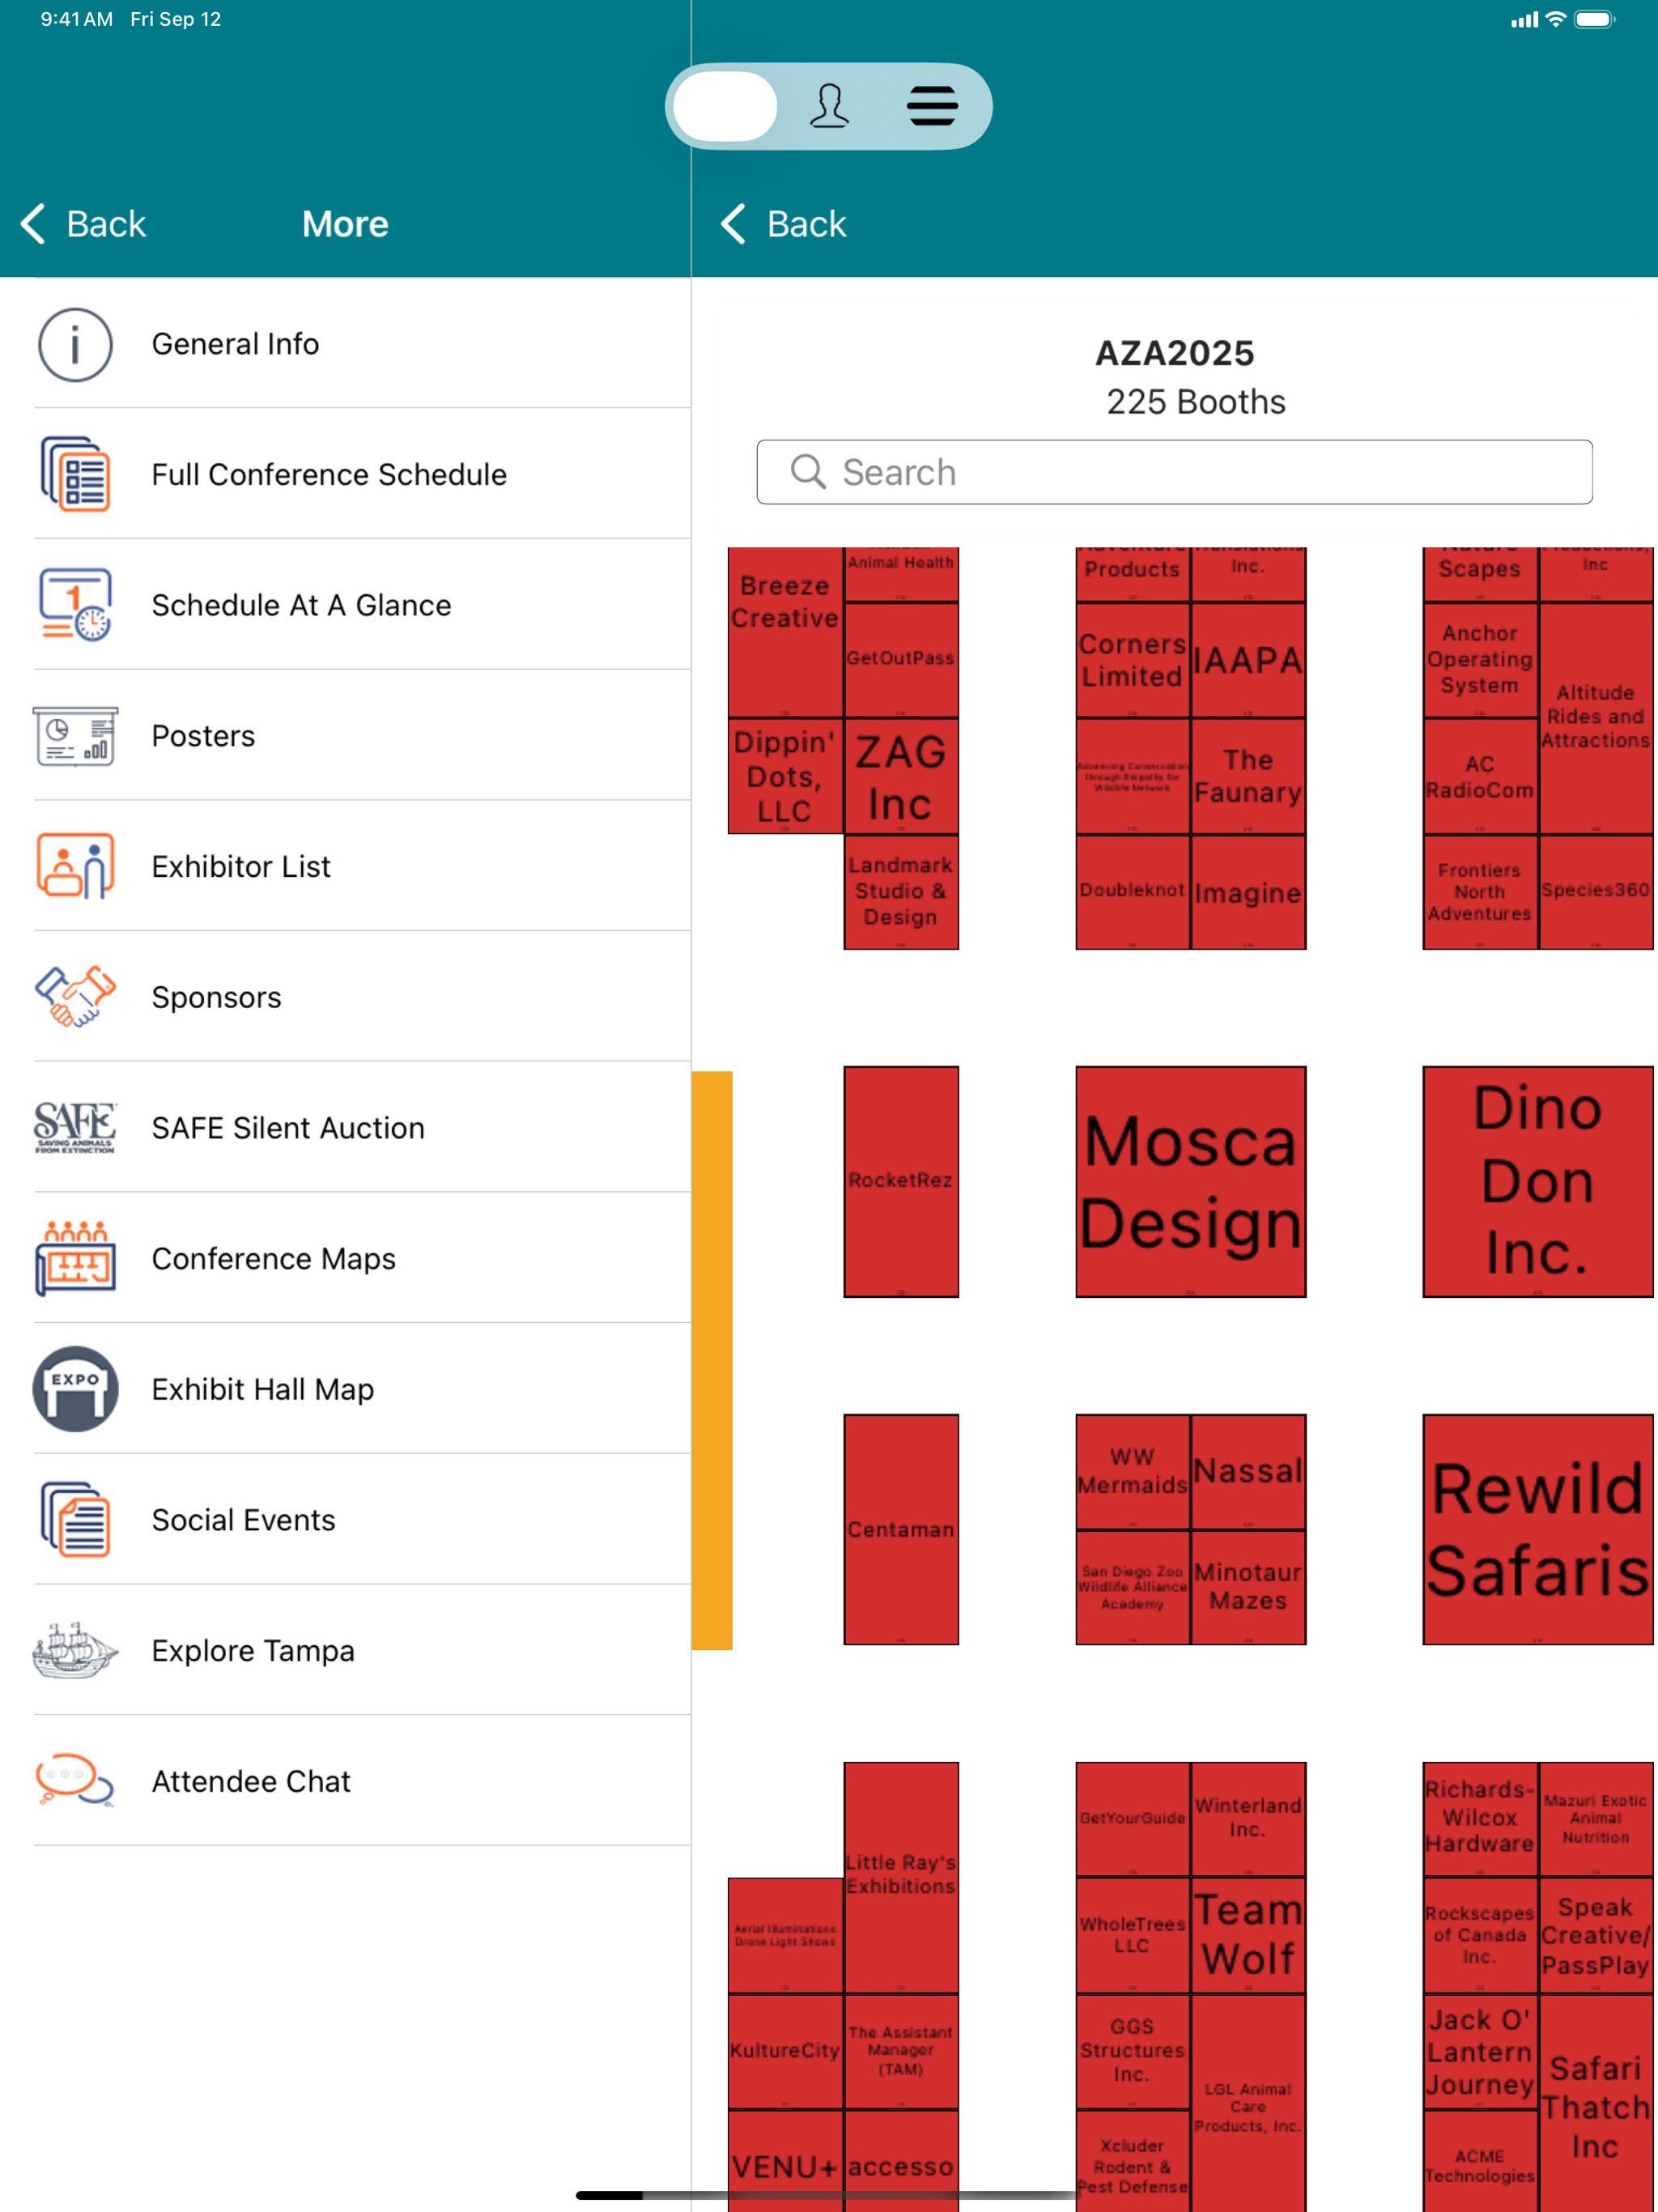The height and width of the screenshot is (2212, 1658).
Task: Select the Minotaur Mazes booth
Action: tap(1248, 1587)
